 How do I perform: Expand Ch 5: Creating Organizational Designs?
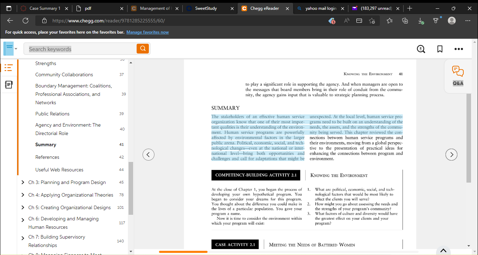[x=23, y=207]
